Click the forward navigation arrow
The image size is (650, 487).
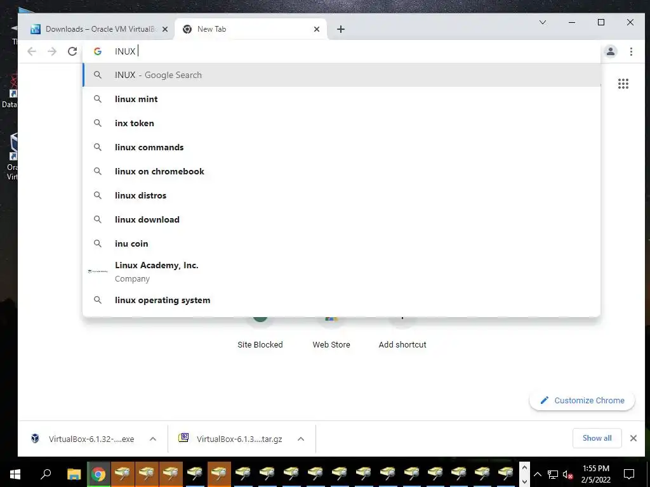pos(52,51)
